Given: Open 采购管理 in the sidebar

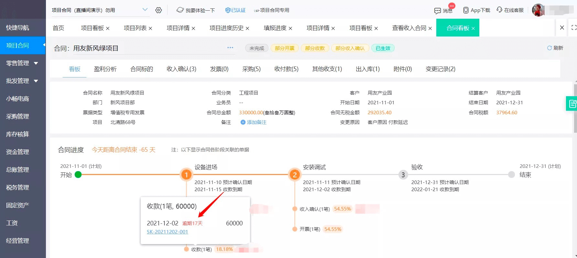Looking at the screenshot, I should coord(17,117).
